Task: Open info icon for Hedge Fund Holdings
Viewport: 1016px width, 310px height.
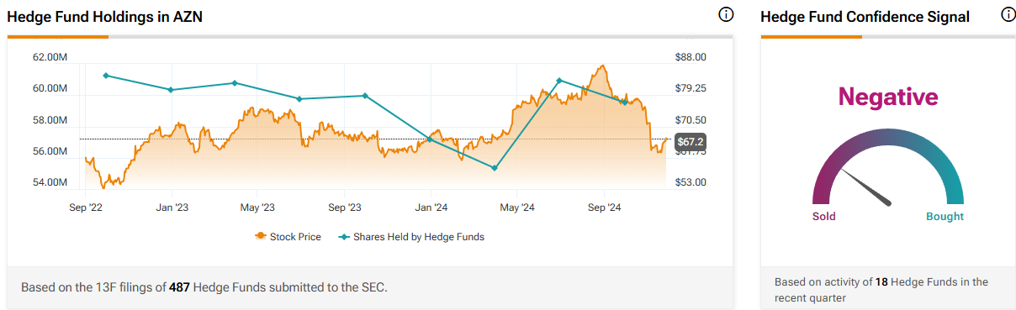Action: pos(726,15)
